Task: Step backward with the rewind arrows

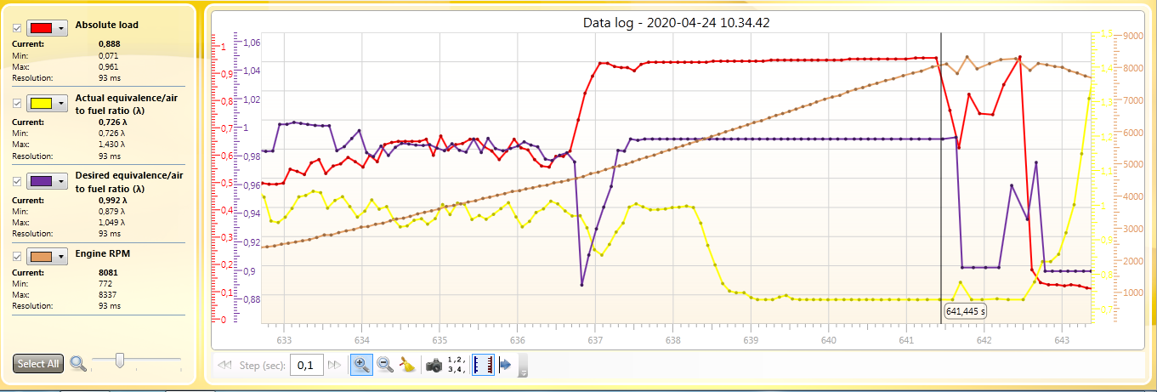Action: pyautogui.click(x=225, y=365)
